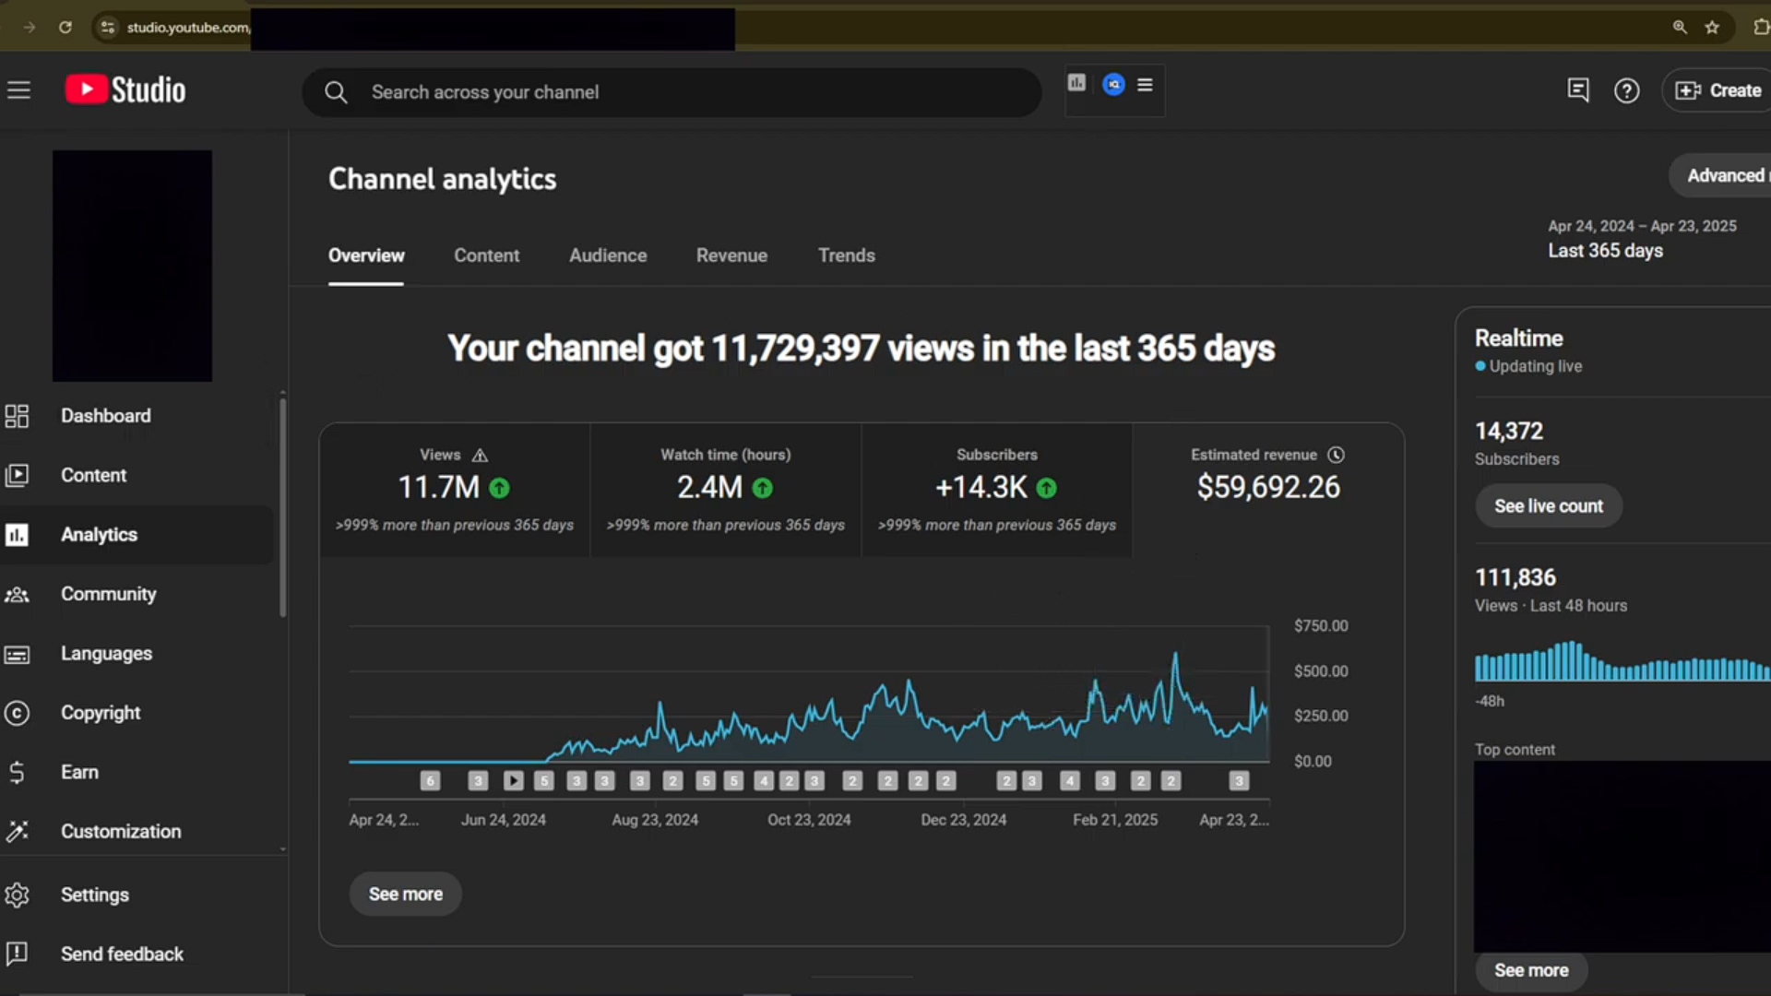Switch to the Audience tab
This screenshot has width=1771, height=996.
[x=608, y=255]
